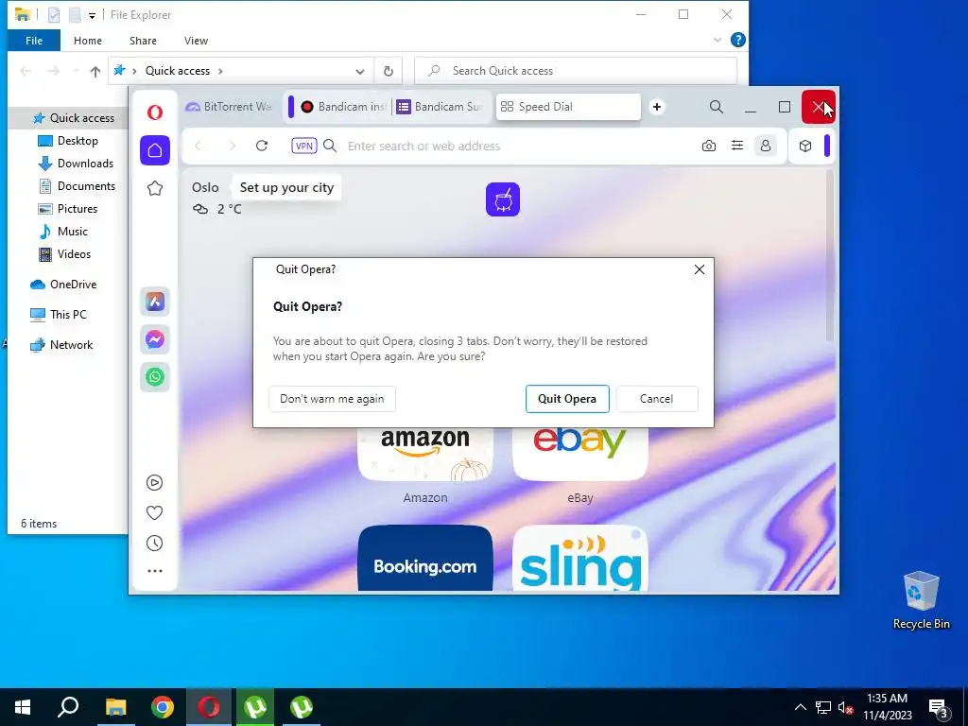
Task: Open Windows Start menu
Action: [x=23, y=707]
